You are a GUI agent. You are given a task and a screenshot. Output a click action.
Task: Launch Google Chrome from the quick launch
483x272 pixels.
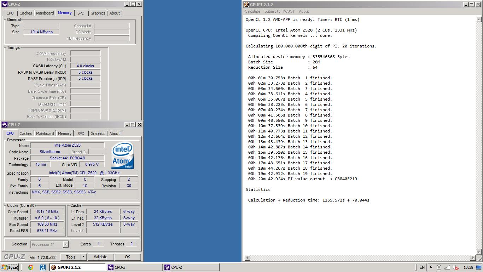[31, 267]
